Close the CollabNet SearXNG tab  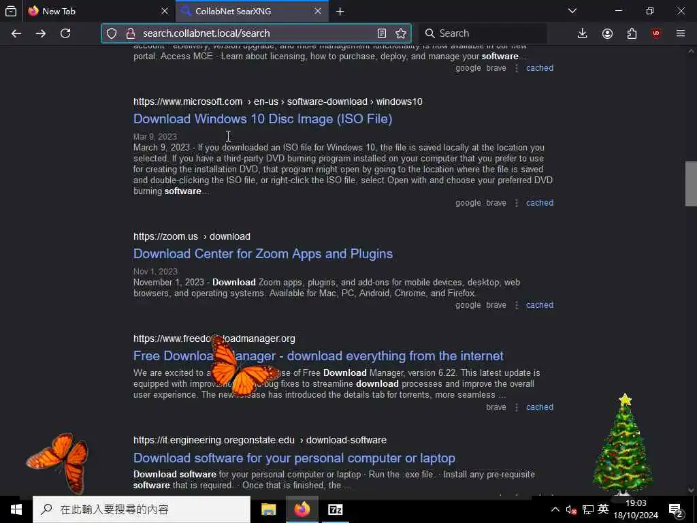click(x=318, y=11)
